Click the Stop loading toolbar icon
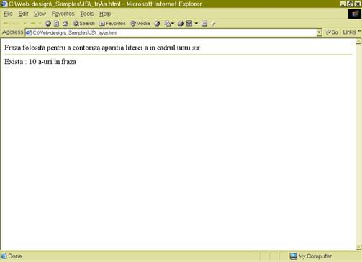 coord(48,24)
